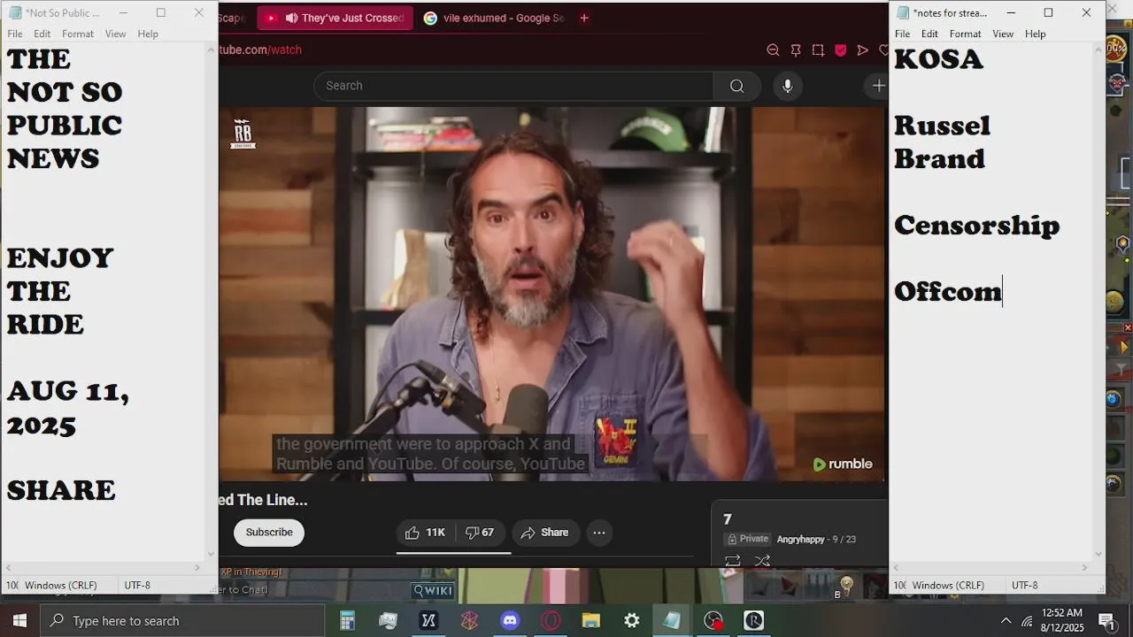This screenshot has height=637, width=1133.
Task: Click the tube.com/watch address bar
Action: coord(261,50)
